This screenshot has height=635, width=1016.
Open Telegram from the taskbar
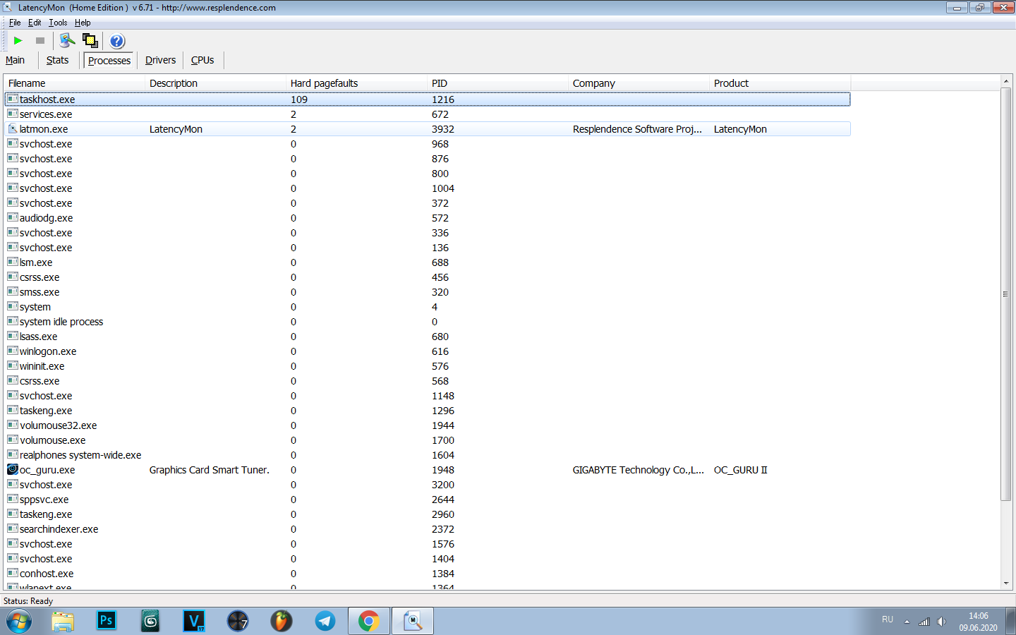pos(325,621)
